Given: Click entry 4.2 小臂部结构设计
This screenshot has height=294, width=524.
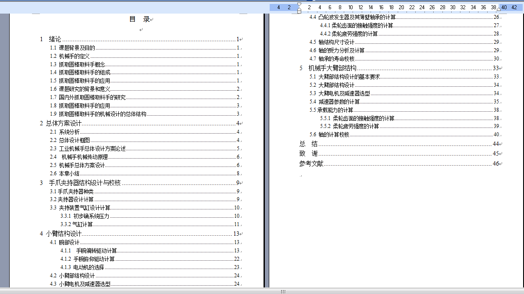Looking at the screenshot, I should pyautogui.click(x=145, y=276).
